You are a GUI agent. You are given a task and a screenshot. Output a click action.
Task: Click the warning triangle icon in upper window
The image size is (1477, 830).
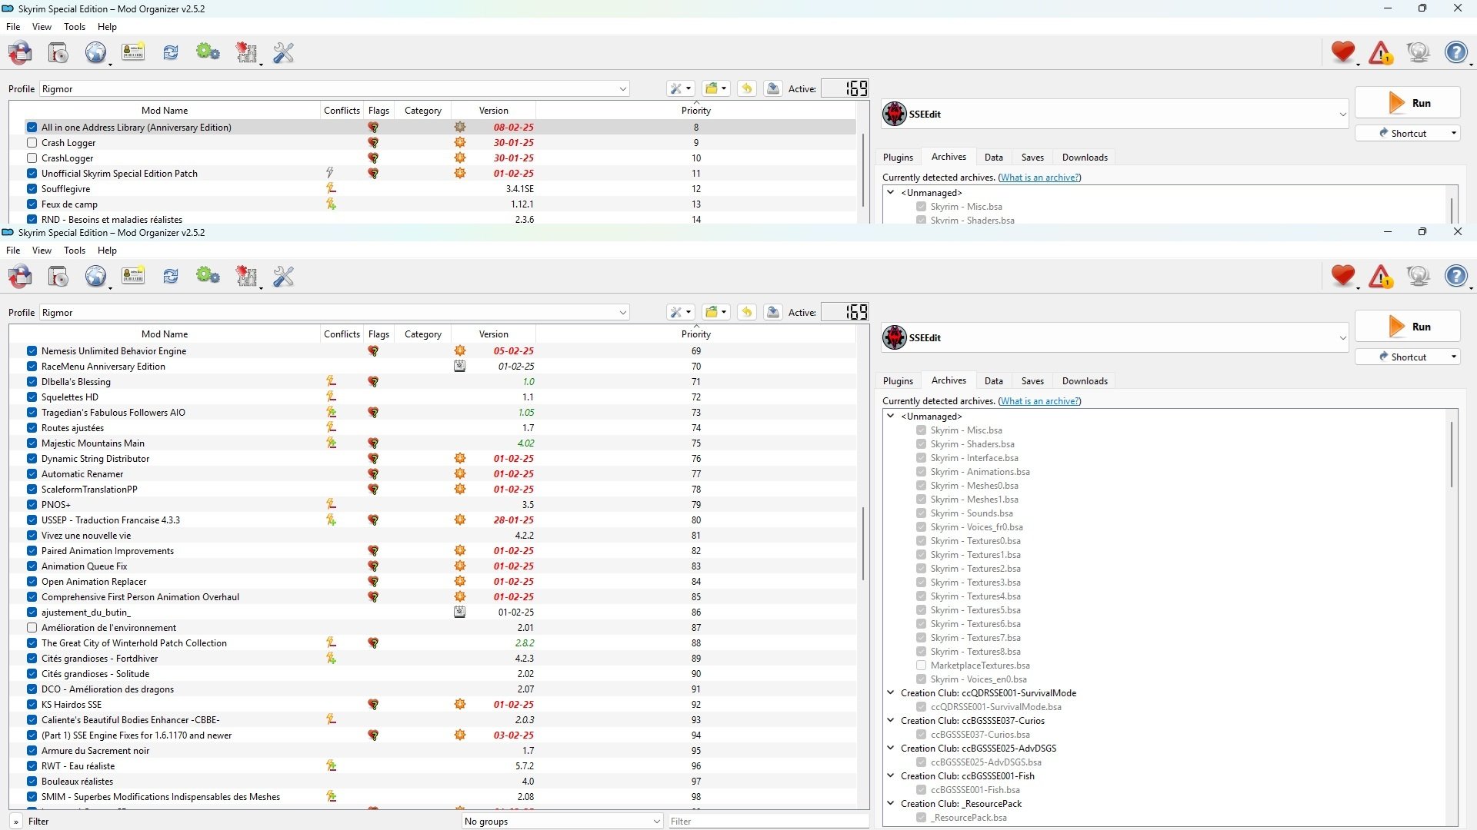1381,52
